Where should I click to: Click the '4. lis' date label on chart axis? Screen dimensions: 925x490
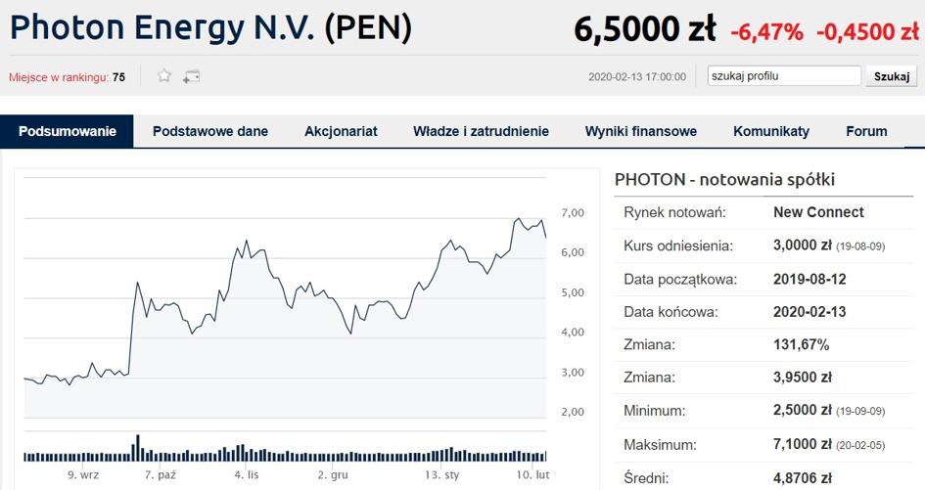click(247, 474)
